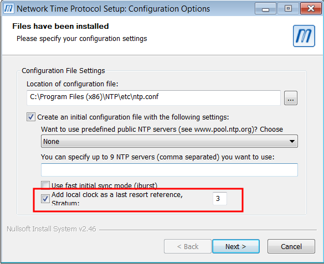The width and height of the screenshot is (324, 264).
Task: Click 'Configuration File Settings' group label
Action: point(63,71)
